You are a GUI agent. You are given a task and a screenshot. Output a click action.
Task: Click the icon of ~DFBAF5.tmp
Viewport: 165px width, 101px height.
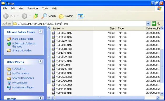coord(54,69)
